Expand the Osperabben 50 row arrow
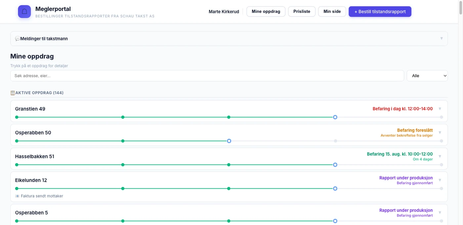Screen dimensions: 463x225 tap(440, 132)
